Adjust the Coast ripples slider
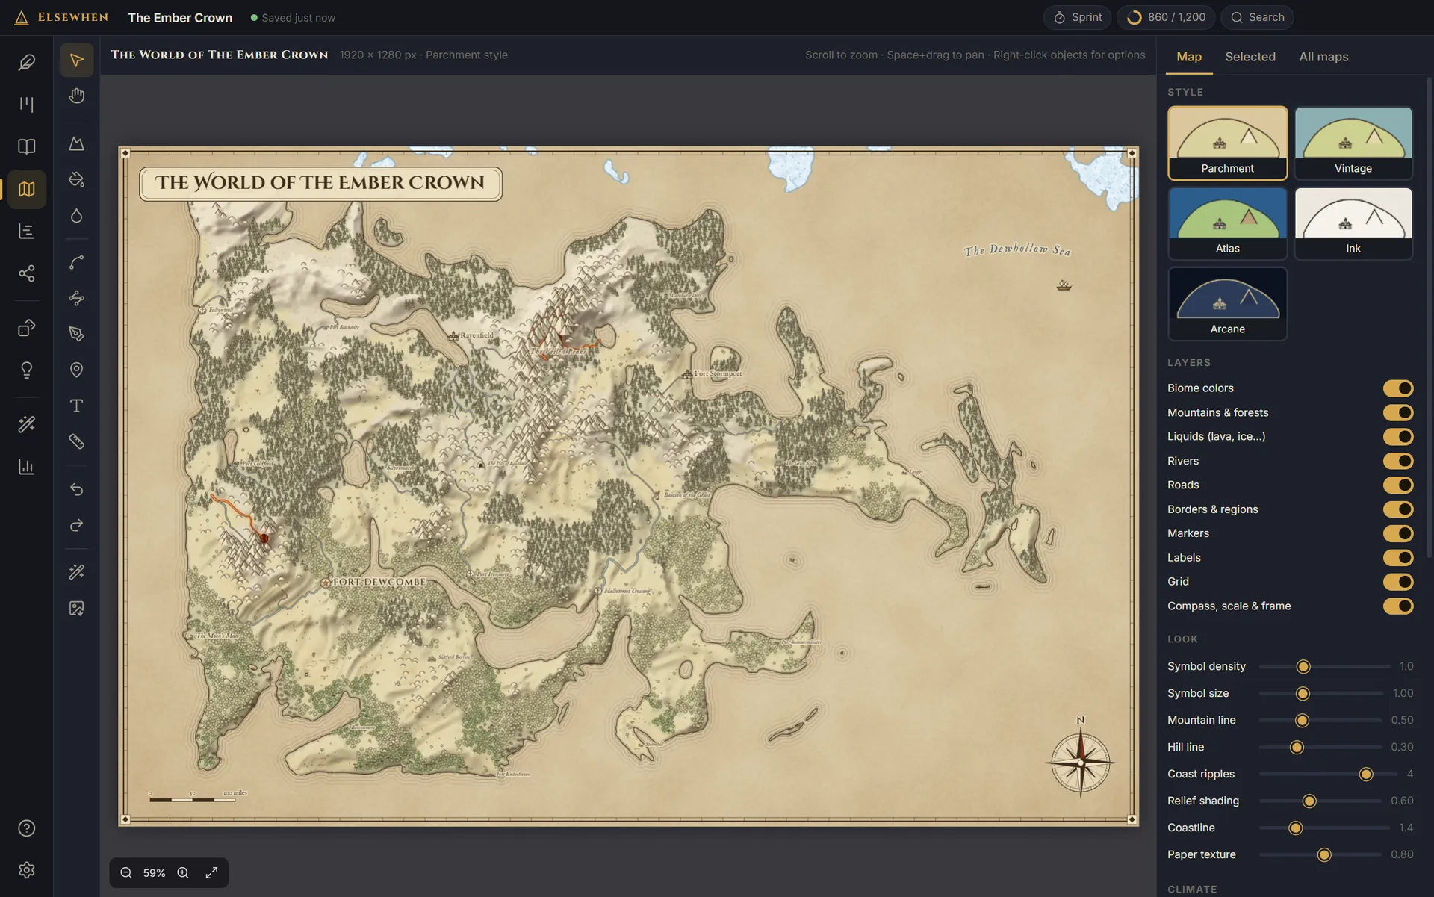Screen dimensions: 1434x897 [x=1327, y=775]
